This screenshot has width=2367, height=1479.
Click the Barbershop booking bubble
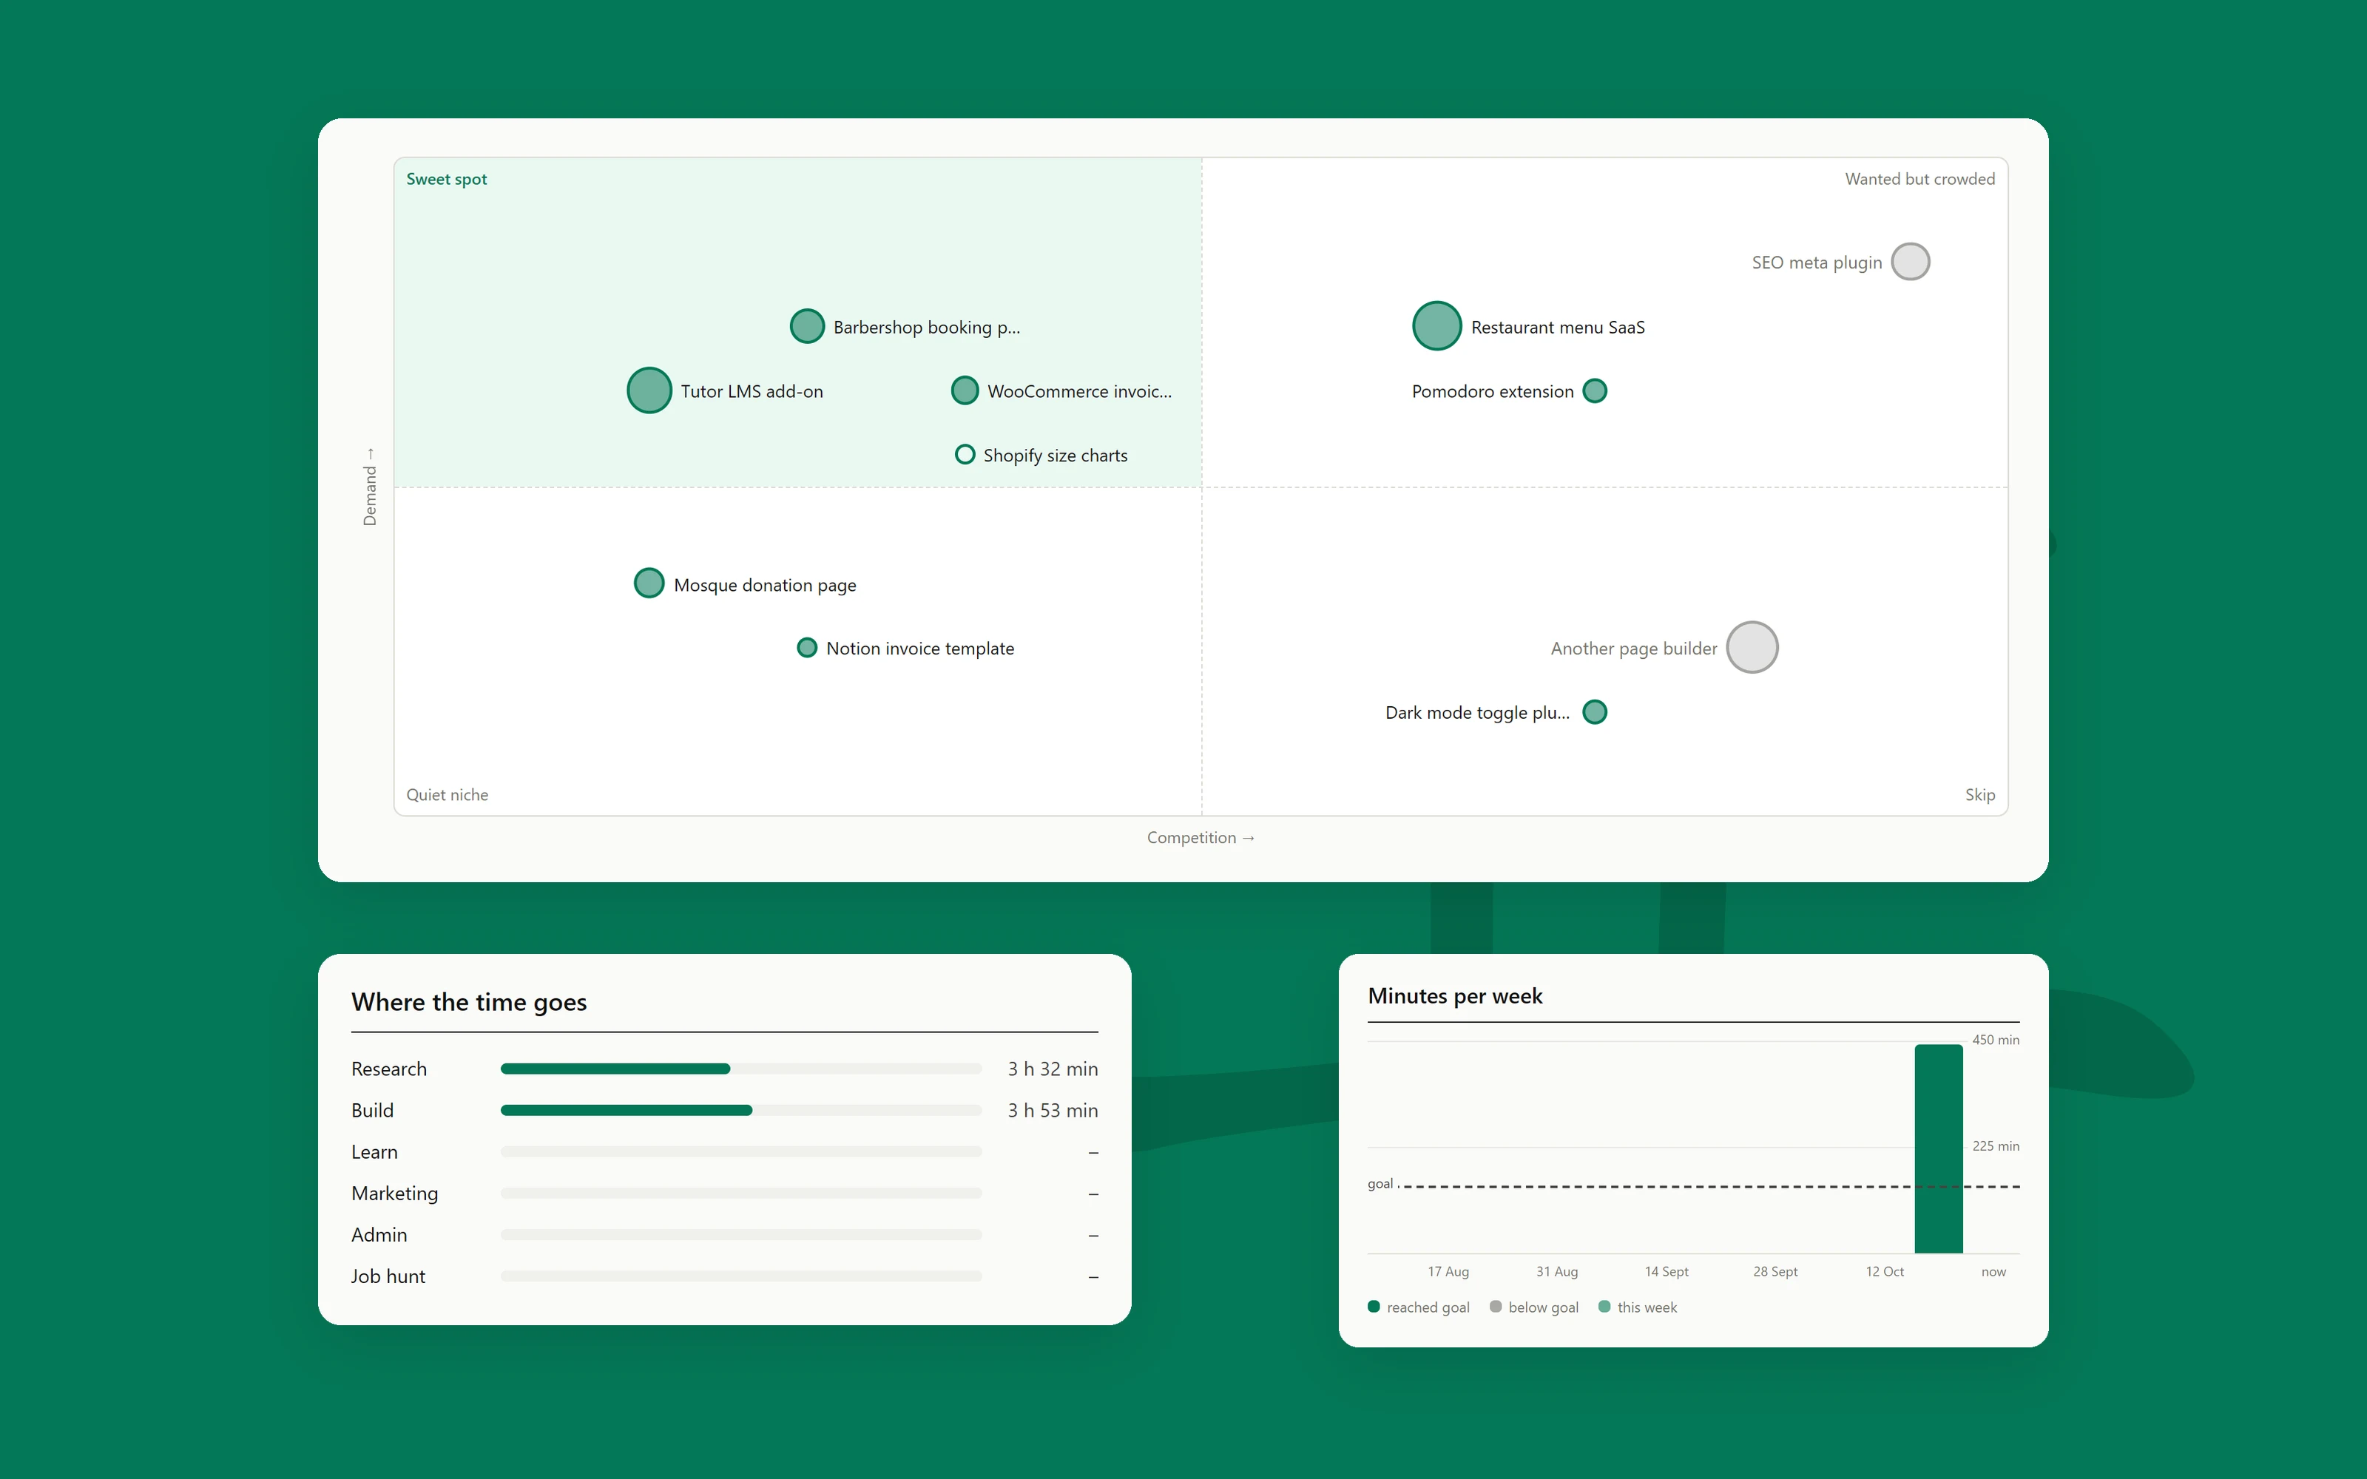click(x=807, y=325)
